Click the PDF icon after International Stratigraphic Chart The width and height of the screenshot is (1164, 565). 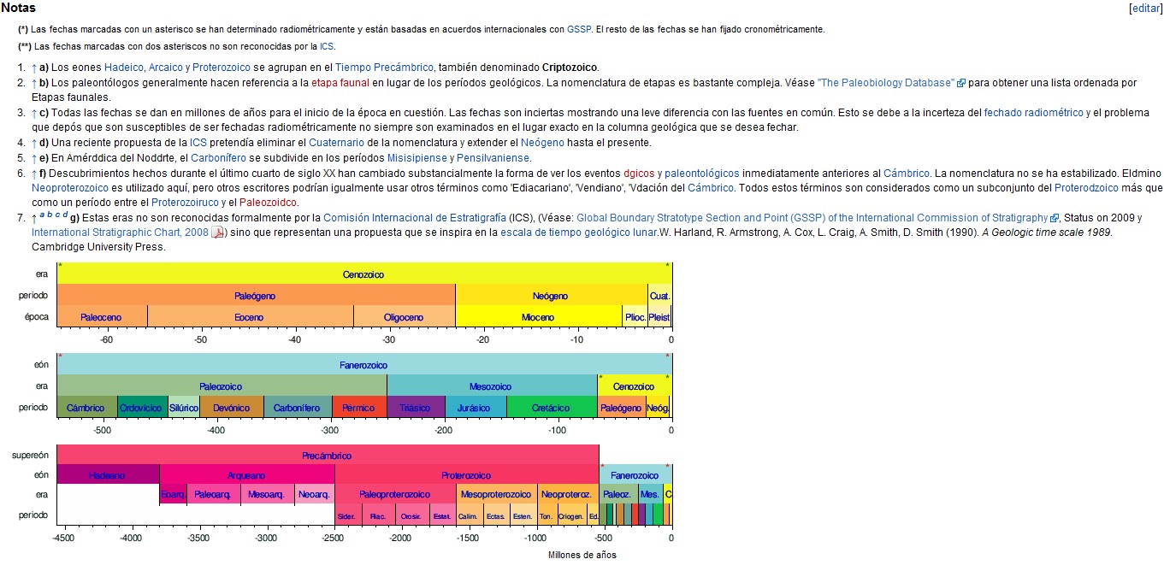[x=217, y=232]
